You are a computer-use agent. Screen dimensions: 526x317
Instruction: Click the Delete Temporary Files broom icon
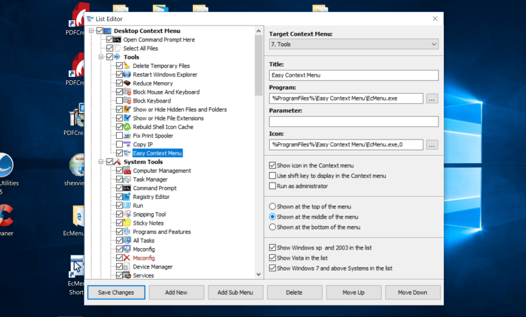127,65
